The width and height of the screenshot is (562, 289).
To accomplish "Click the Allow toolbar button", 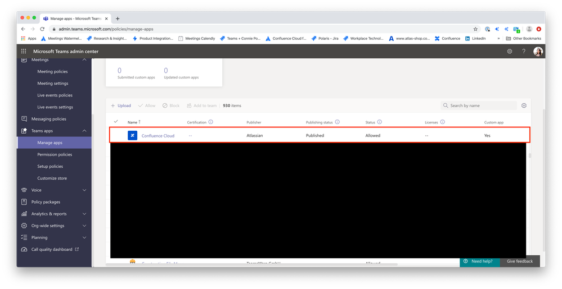I will [147, 105].
